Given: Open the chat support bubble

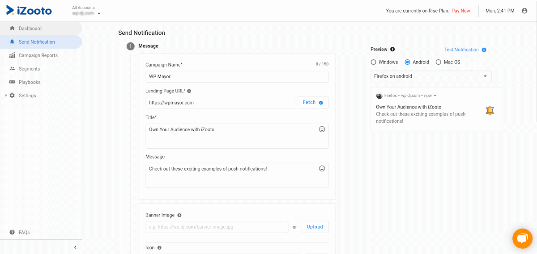Looking at the screenshot, I should (522, 238).
